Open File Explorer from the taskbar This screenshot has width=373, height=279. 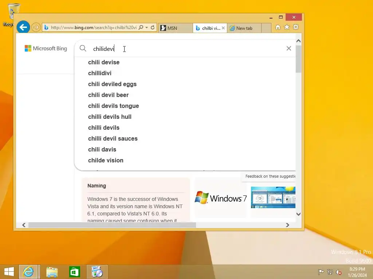click(52, 272)
